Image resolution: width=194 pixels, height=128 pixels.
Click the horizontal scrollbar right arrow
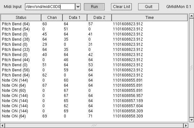[x=186, y=125]
